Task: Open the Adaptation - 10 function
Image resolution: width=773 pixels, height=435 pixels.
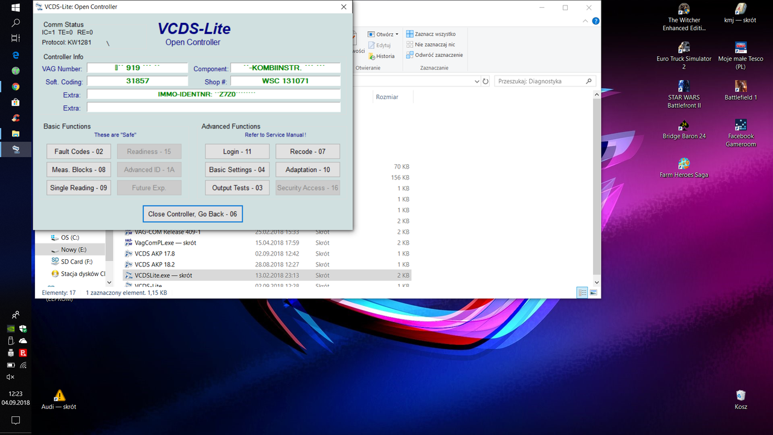Action: [308, 170]
